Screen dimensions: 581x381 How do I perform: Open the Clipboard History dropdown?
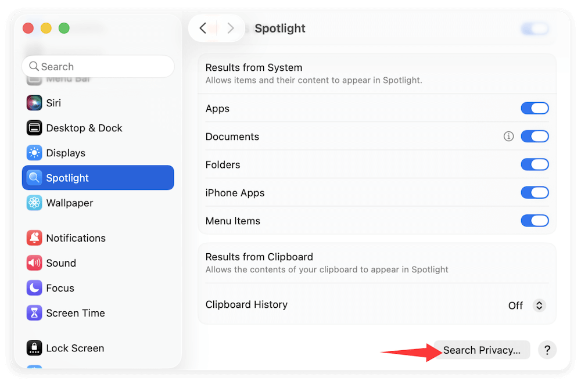coord(526,304)
